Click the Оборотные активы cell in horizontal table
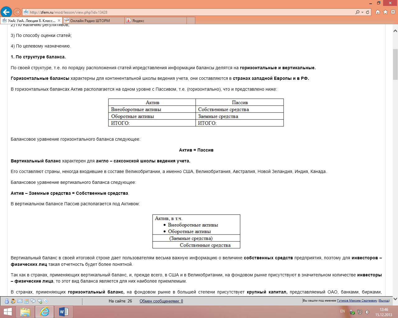The height and width of the screenshot is (318, 398). pos(152,116)
